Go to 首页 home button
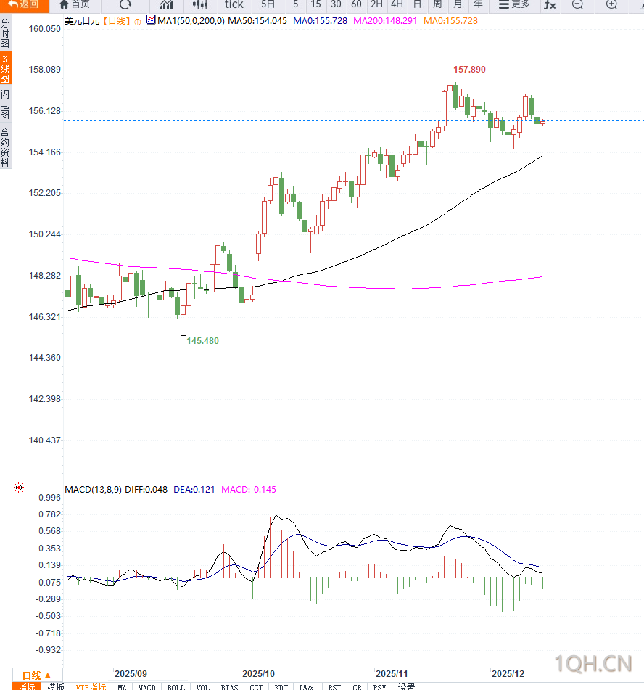The image size is (644, 690). [75, 4]
